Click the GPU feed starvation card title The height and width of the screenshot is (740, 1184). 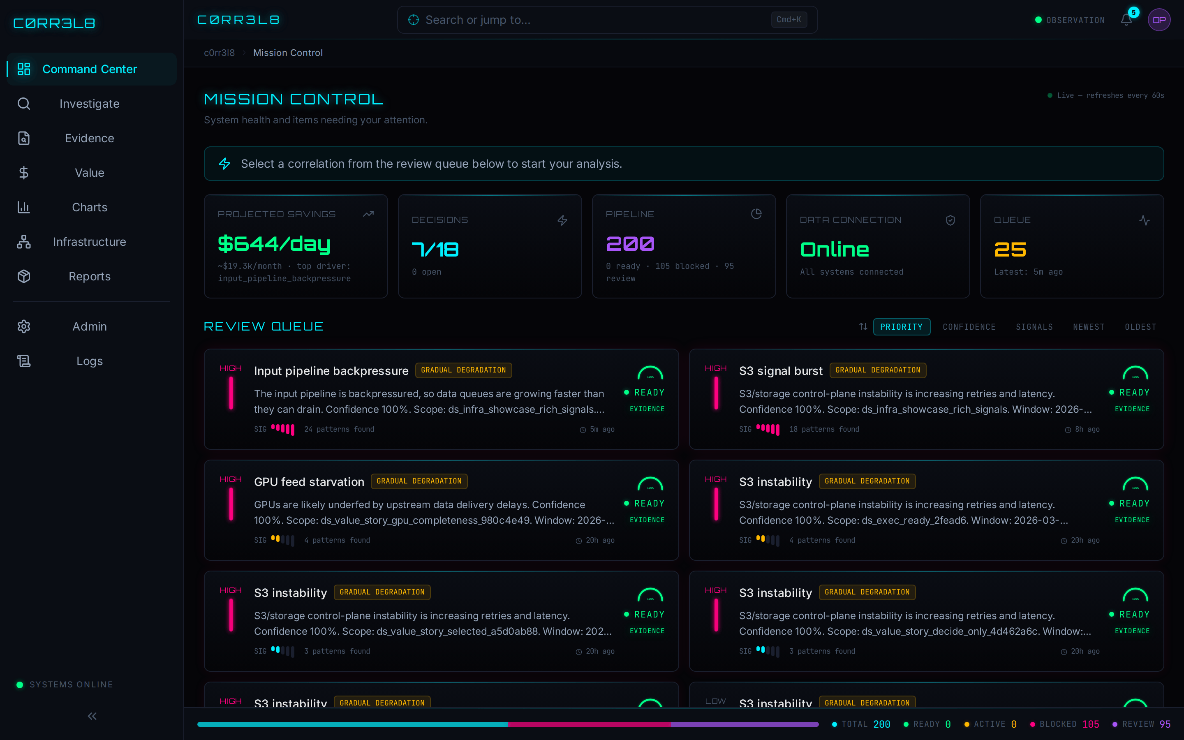tap(309, 482)
